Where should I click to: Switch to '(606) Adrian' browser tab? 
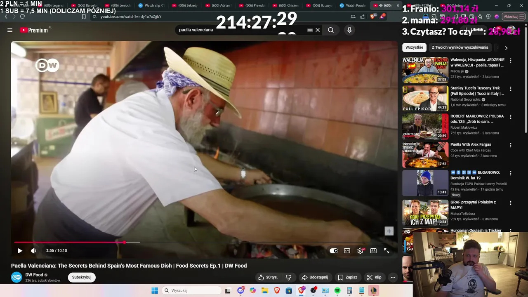219,5
